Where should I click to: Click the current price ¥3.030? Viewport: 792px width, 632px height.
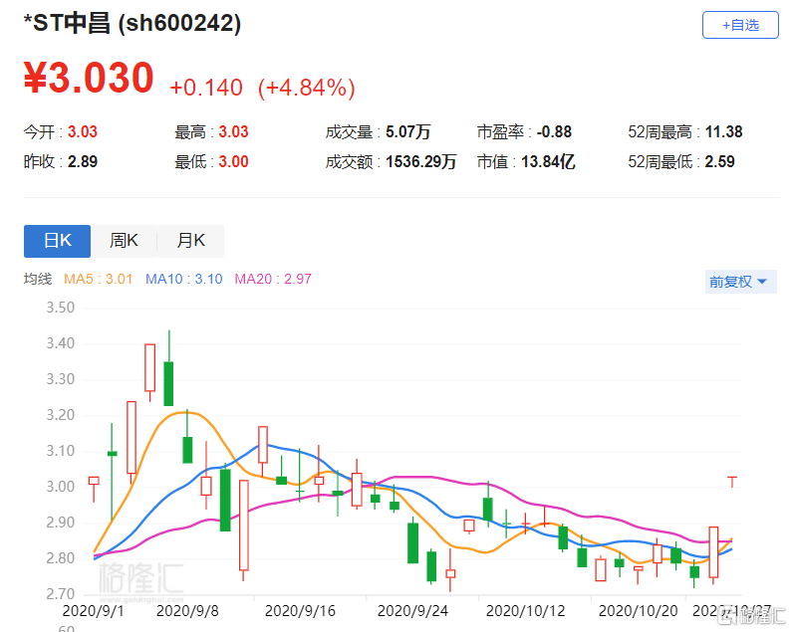[89, 78]
